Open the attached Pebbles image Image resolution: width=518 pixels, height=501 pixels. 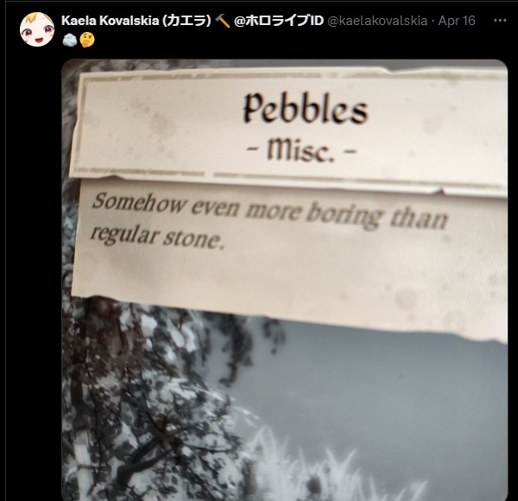pos(284,280)
